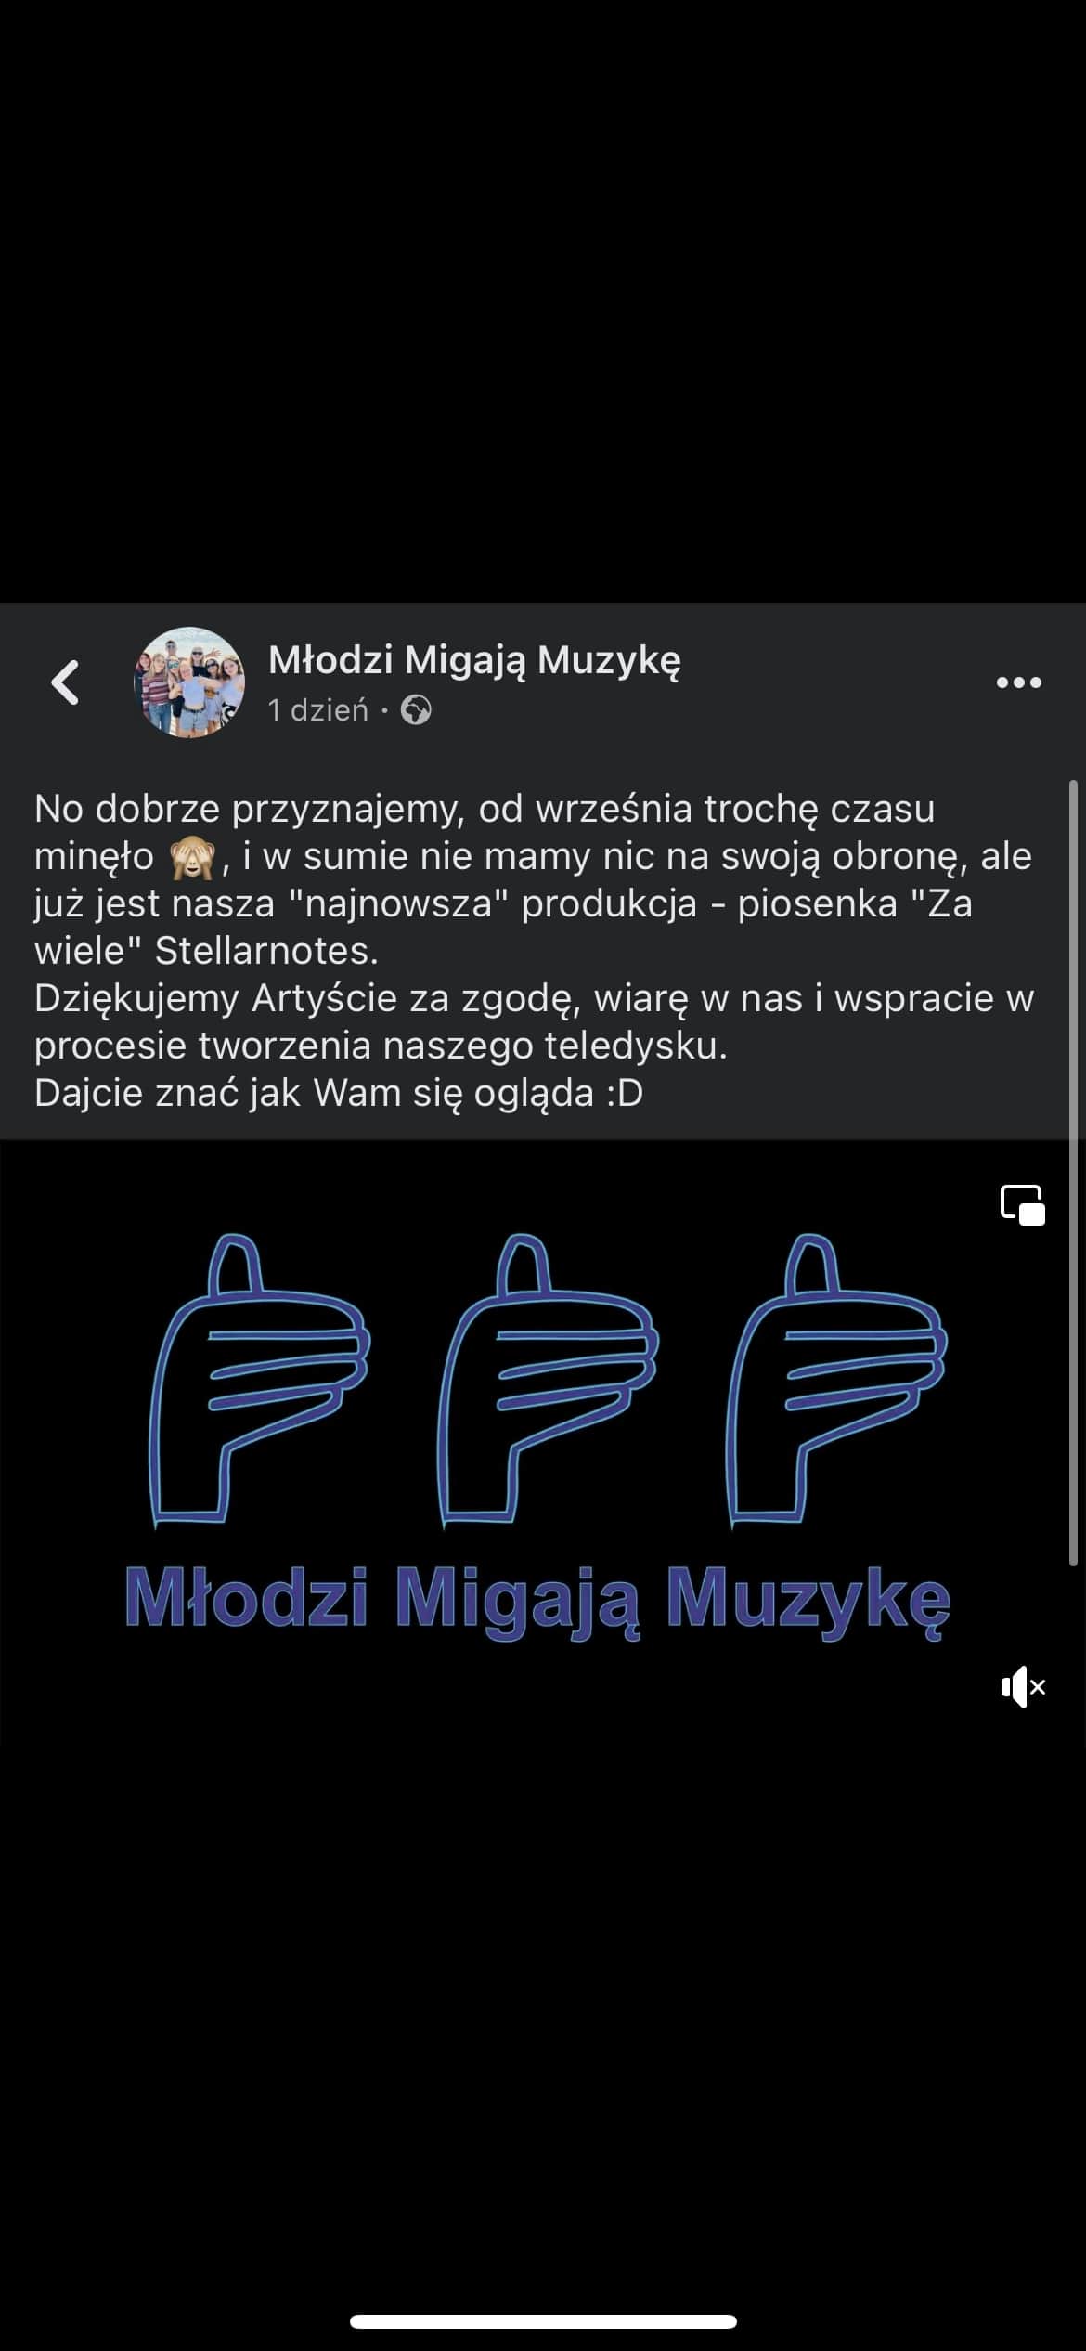Tap the home indicator bar at bottom
Image resolution: width=1086 pixels, height=2351 pixels.
tap(543, 2321)
